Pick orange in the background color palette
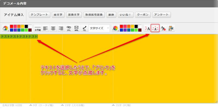218x110 pixels. point(19,26)
